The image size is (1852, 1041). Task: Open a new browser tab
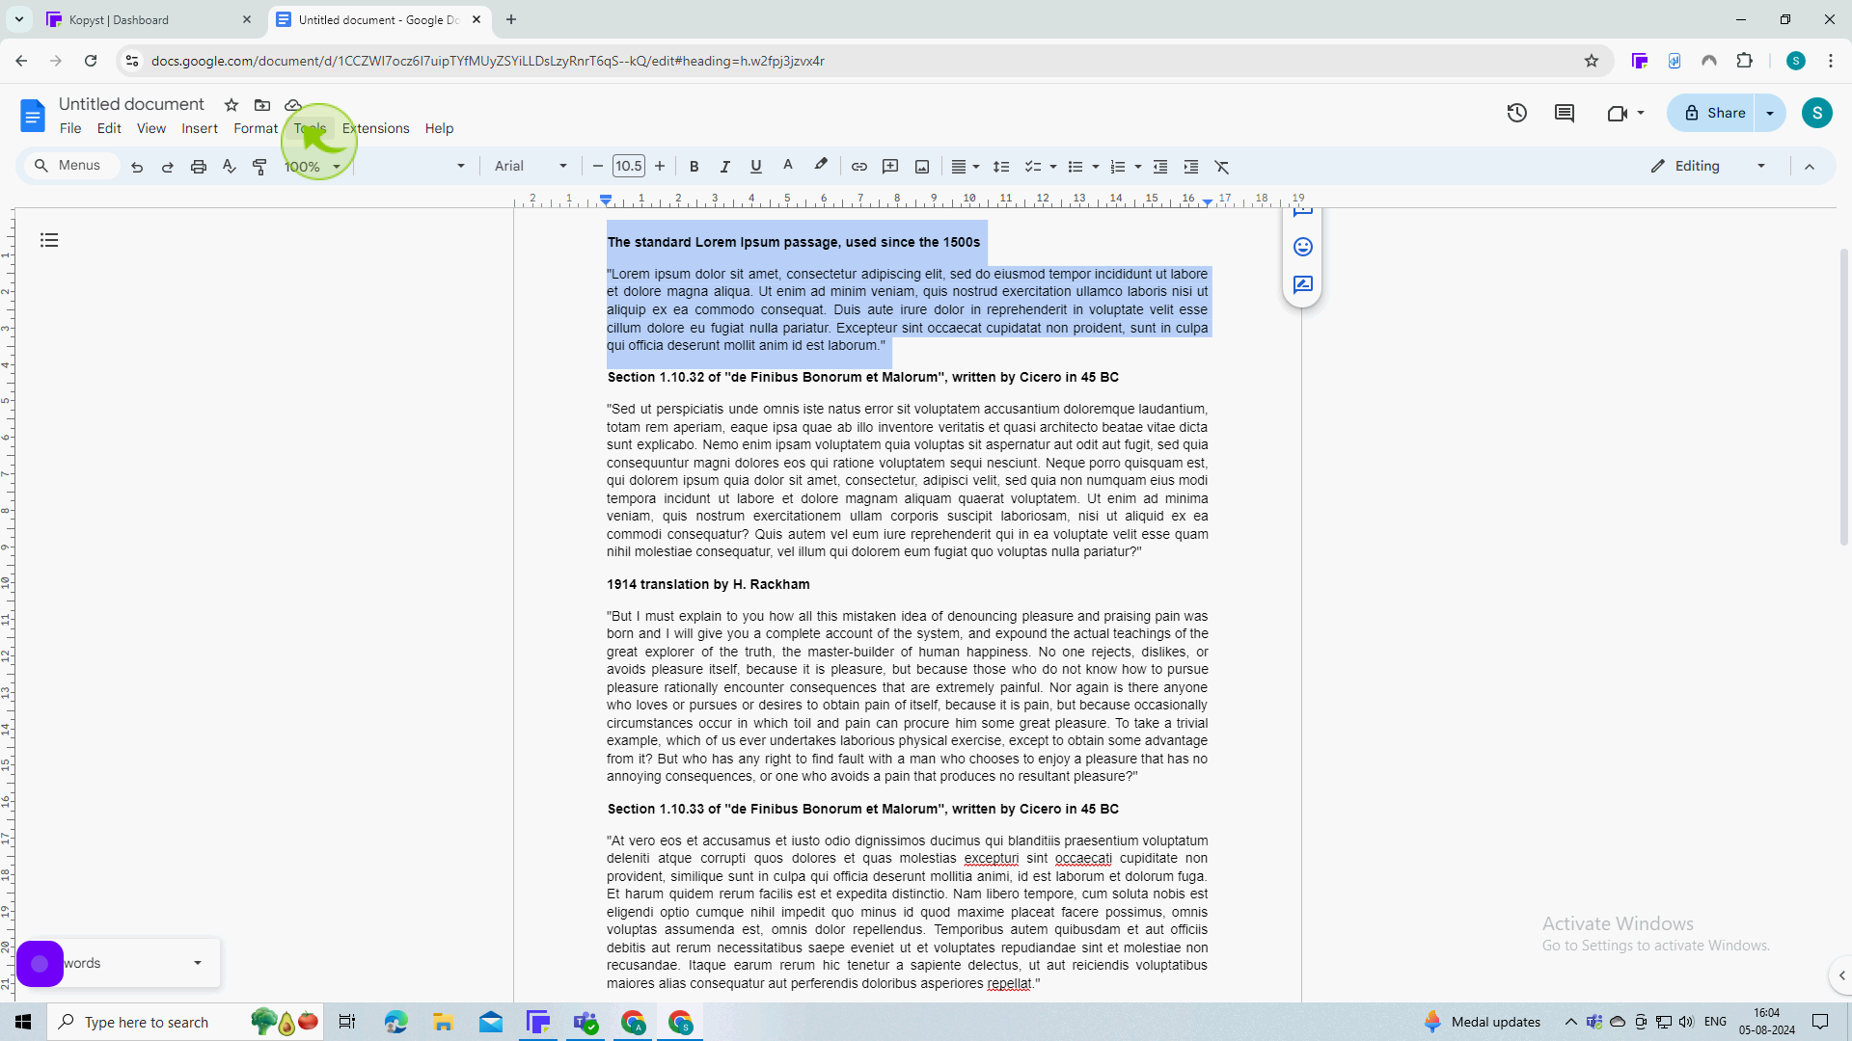(x=511, y=19)
